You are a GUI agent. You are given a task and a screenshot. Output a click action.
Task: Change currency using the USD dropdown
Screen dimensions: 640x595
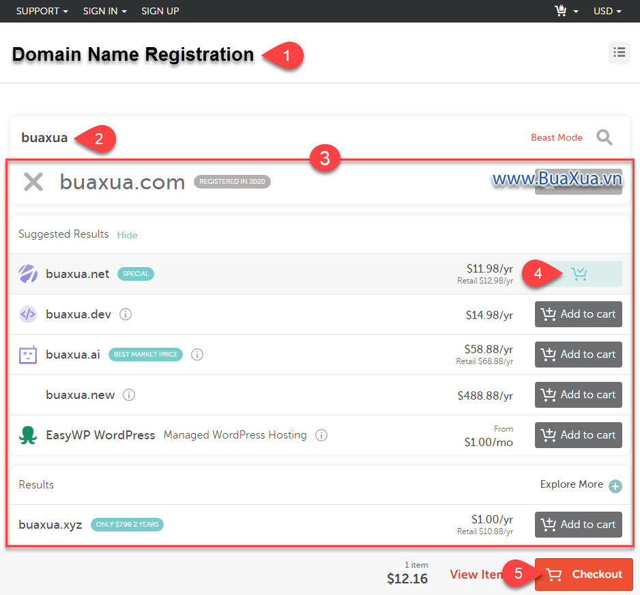pos(607,11)
